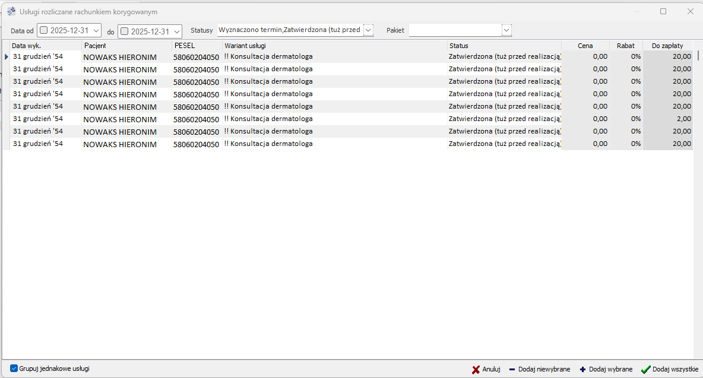Screen dimensions: 703x378
Task: Click the application icon in title bar
Action: 11,11
